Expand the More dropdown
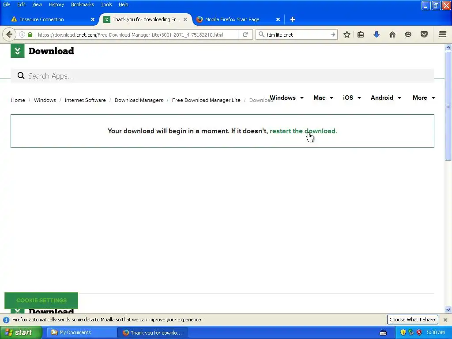This screenshot has height=339, width=452. coord(424,98)
